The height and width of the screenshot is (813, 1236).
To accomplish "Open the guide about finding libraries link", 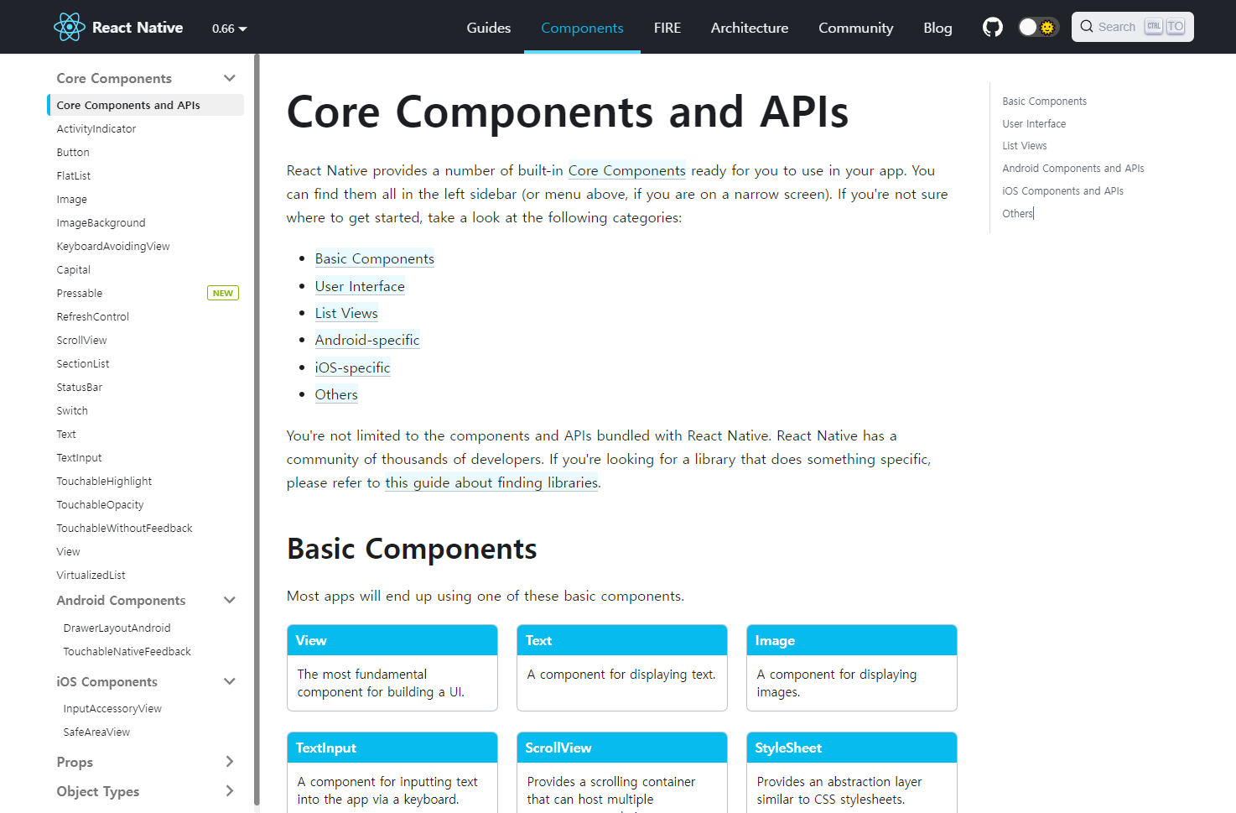I will pos(491,482).
